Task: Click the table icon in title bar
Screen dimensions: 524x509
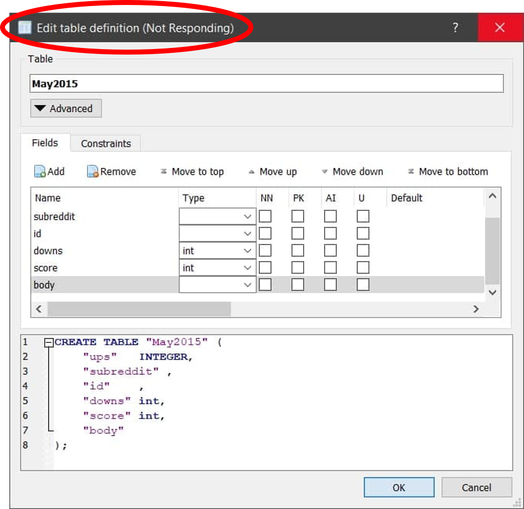Action: [25, 28]
